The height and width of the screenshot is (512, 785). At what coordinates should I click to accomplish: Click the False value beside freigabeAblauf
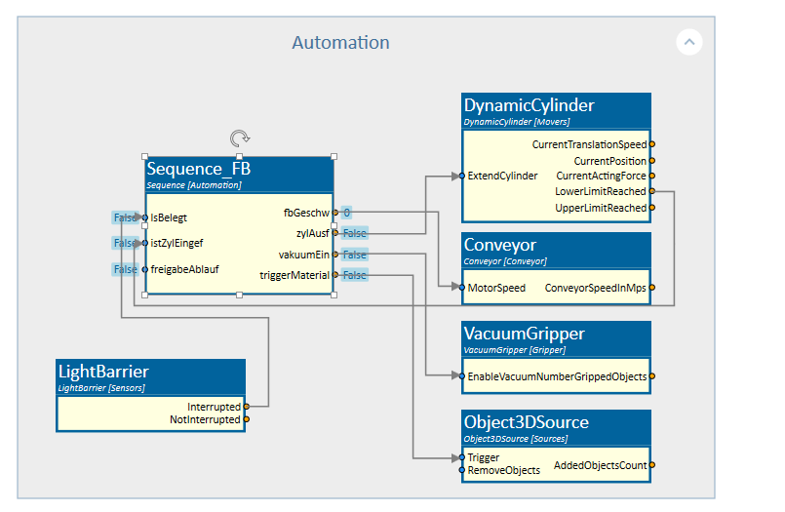(x=125, y=269)
